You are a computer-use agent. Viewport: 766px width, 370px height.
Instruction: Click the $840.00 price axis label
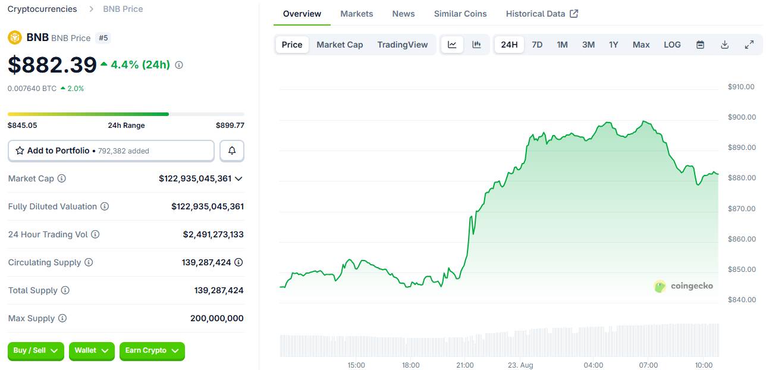(x=742, y=300)
